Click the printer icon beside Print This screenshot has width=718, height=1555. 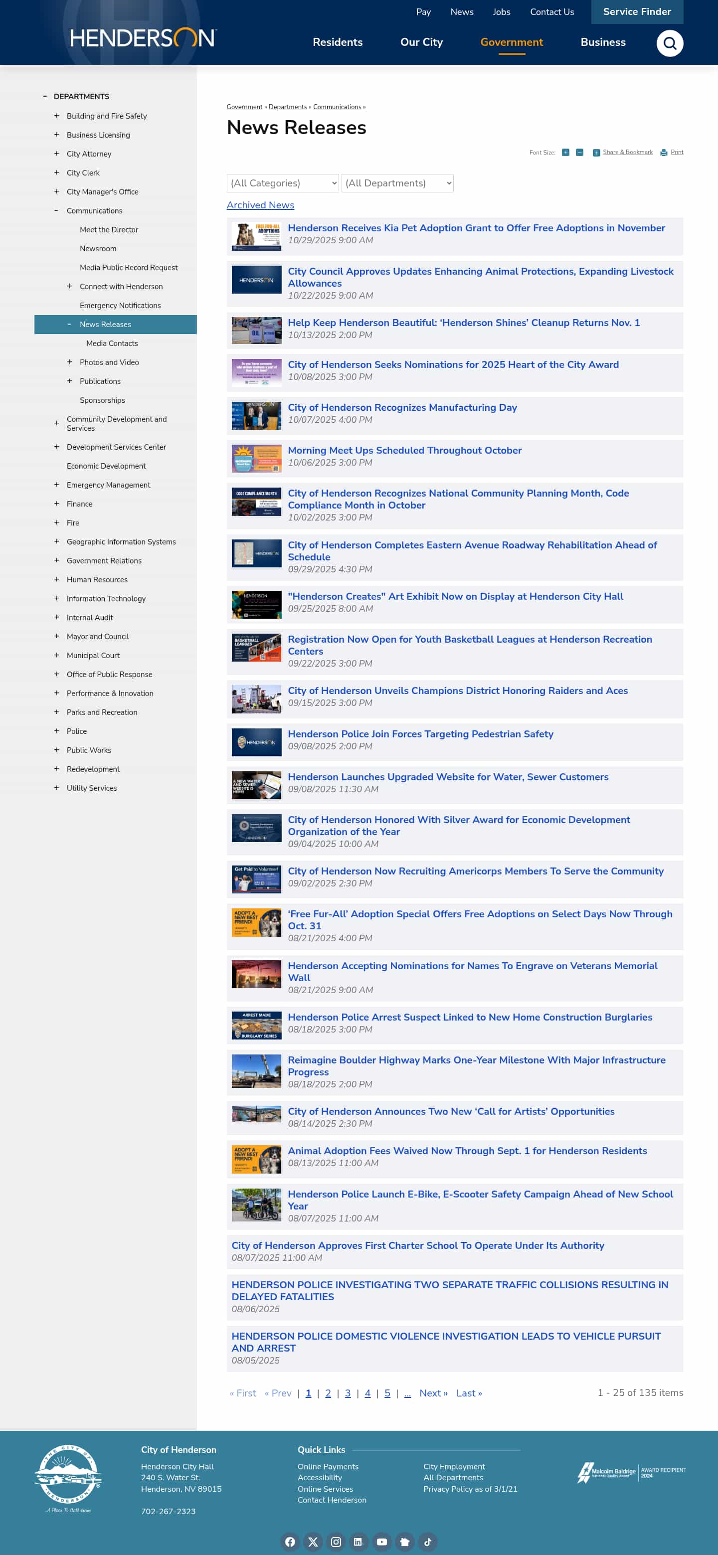pyautogui.click(x=664, y=153)
